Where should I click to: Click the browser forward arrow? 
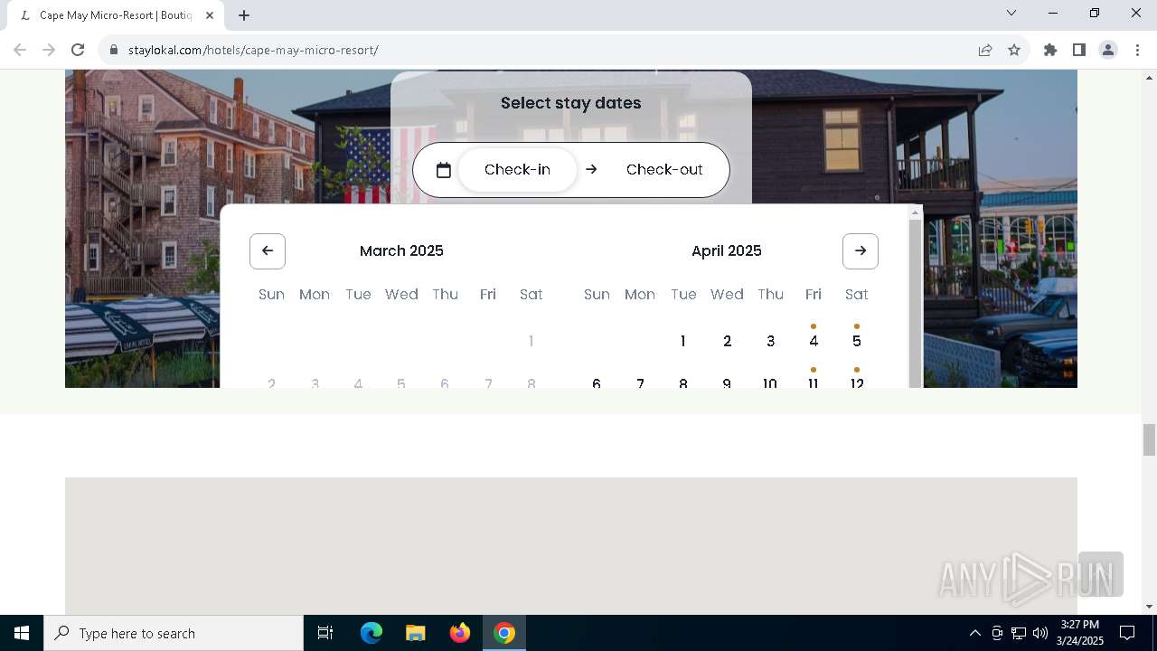pyautogui.click(x=49, y=50)
